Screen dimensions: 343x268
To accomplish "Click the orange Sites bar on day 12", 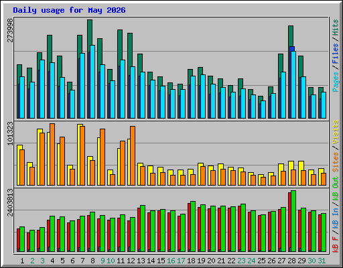I will pos(133,155).
